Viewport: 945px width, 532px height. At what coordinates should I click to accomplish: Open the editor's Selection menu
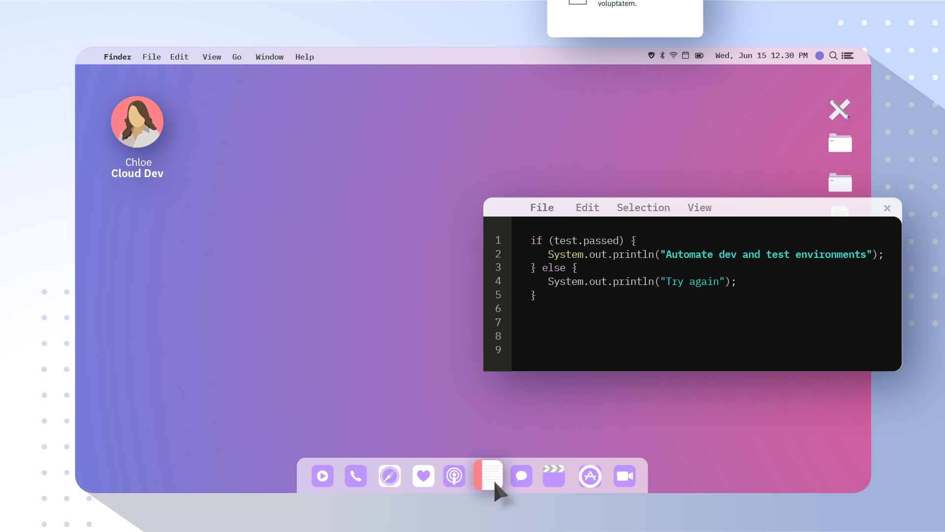pos(643,208)
